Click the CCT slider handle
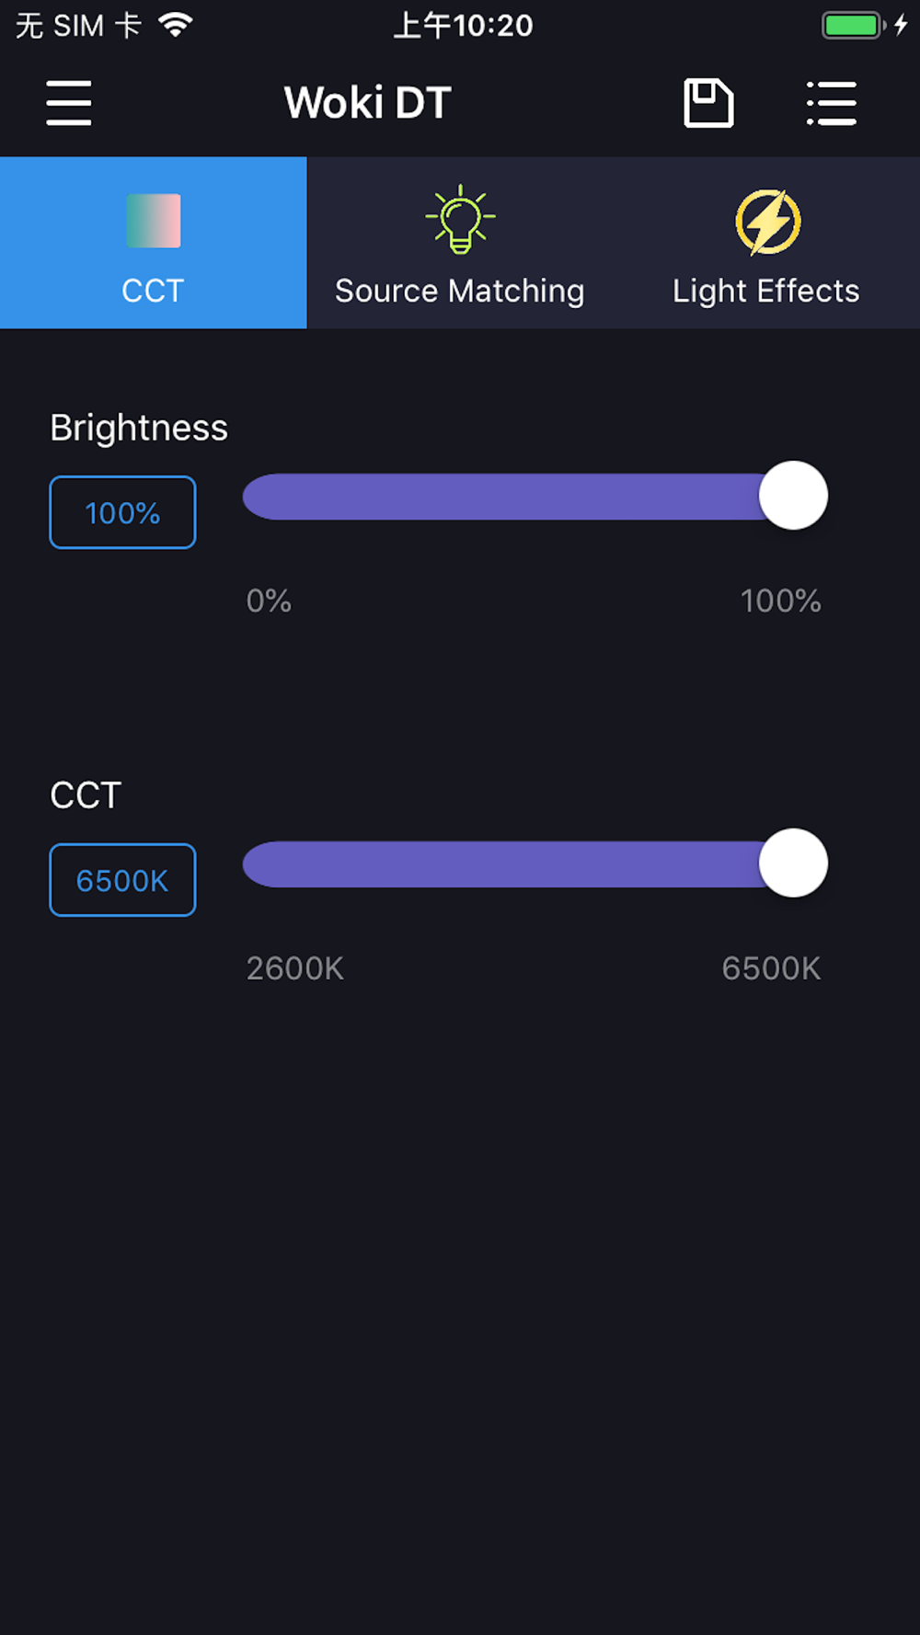Screen dimensions: 920x1635 coord(793,863)
